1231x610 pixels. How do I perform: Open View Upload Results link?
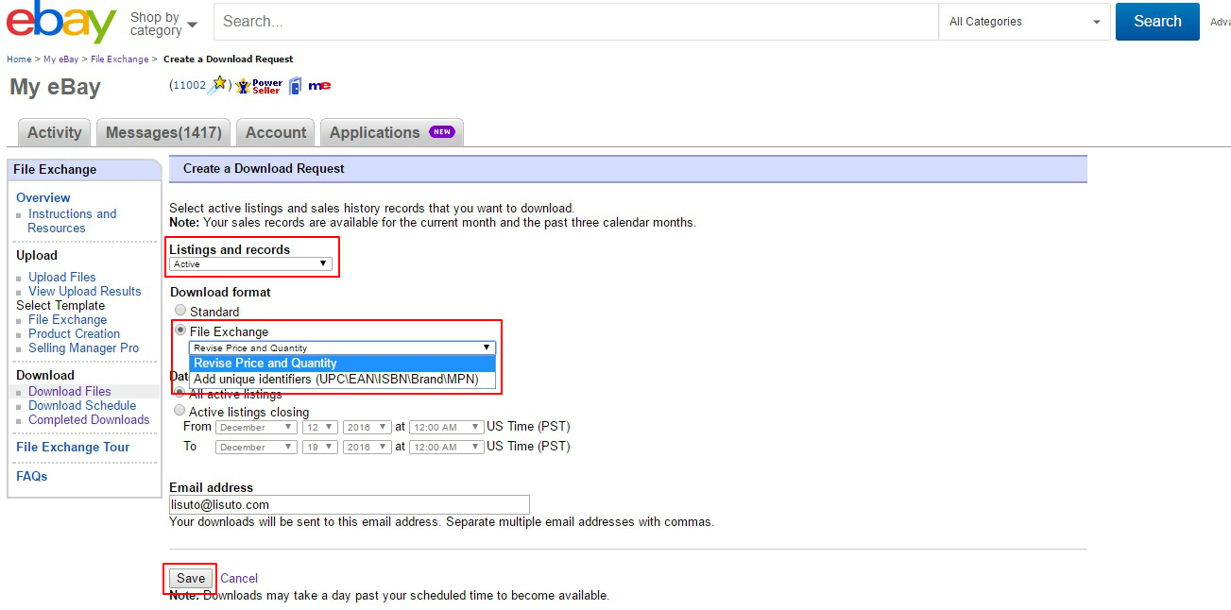point(85,291)
